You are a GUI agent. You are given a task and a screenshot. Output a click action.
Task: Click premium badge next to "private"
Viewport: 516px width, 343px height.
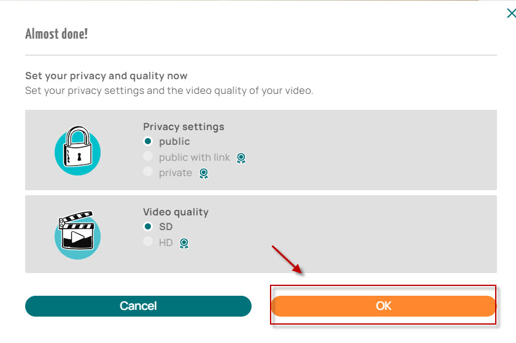(x=204, y=174)
